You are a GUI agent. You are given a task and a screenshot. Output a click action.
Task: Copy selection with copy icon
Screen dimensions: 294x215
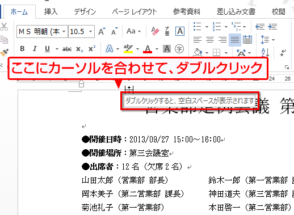[x=4, y=40]
